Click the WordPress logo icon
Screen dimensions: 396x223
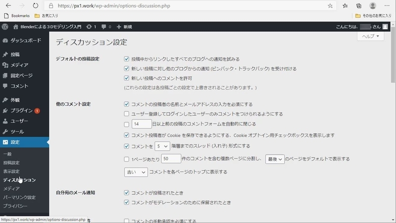(5, 27)
